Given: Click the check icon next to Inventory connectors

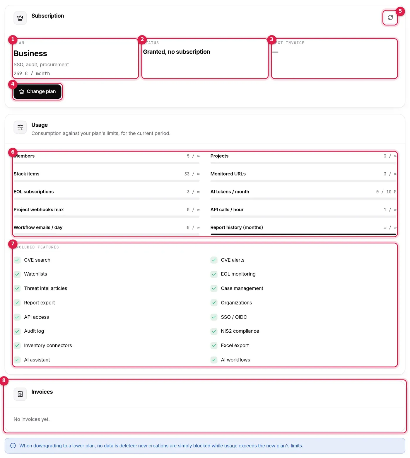Looking at the screenshot, I should (x=17, y=345).
